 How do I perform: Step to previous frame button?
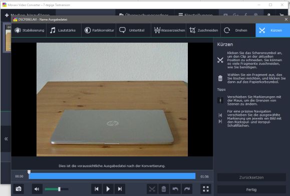pyautogui.click(x=97, y=189)
